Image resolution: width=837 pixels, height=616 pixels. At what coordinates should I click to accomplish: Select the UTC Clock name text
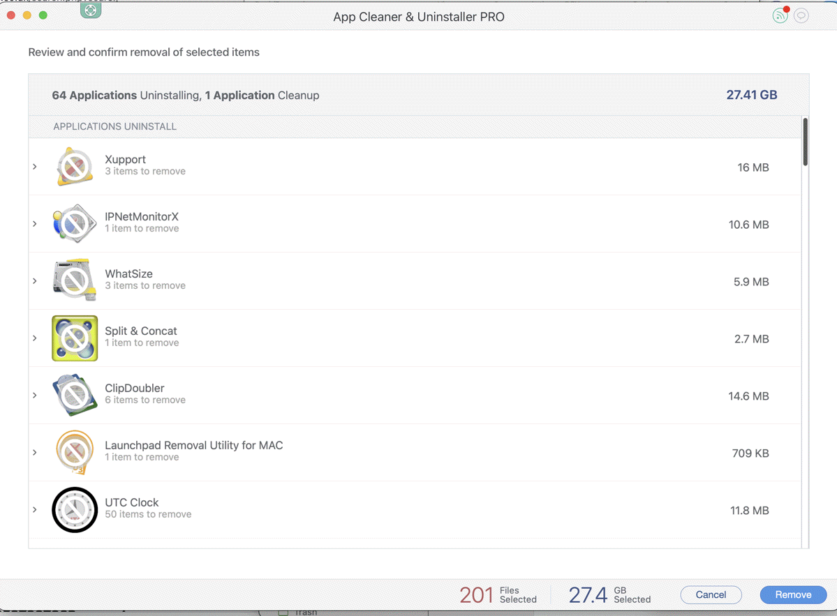(132, 502)
